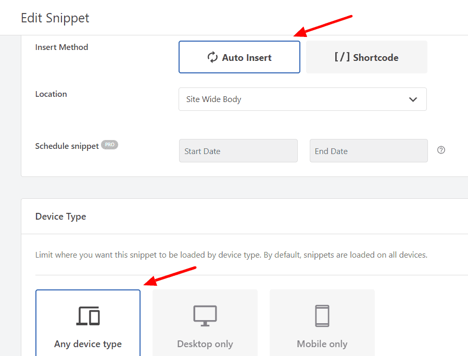
Task: Click the dropdown chevron on Location selector
Action: 413,99
